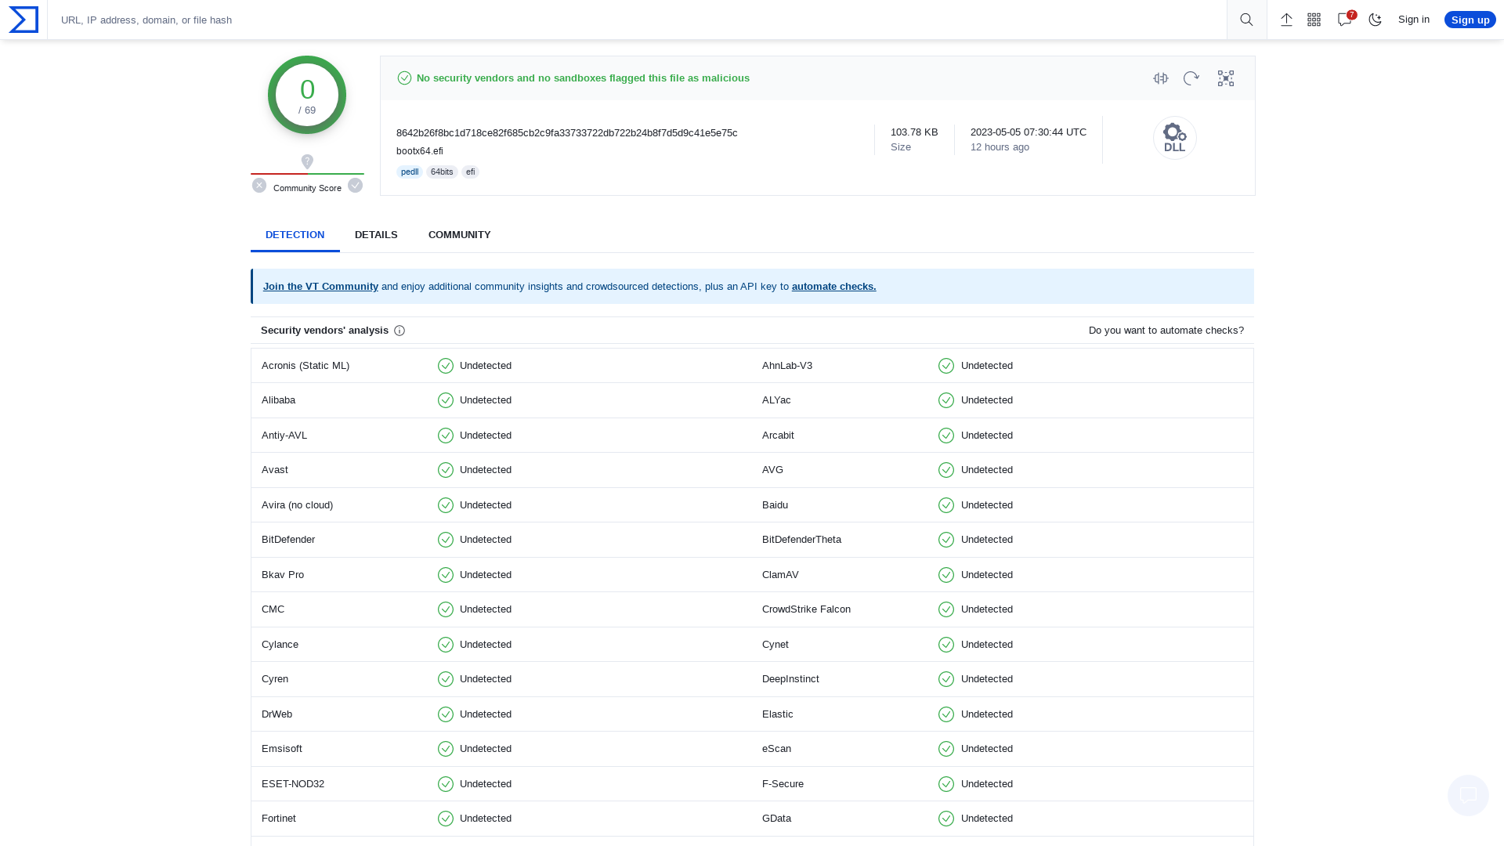
Task: Open Join the VT Community link
Action: [x=320, y=287]
